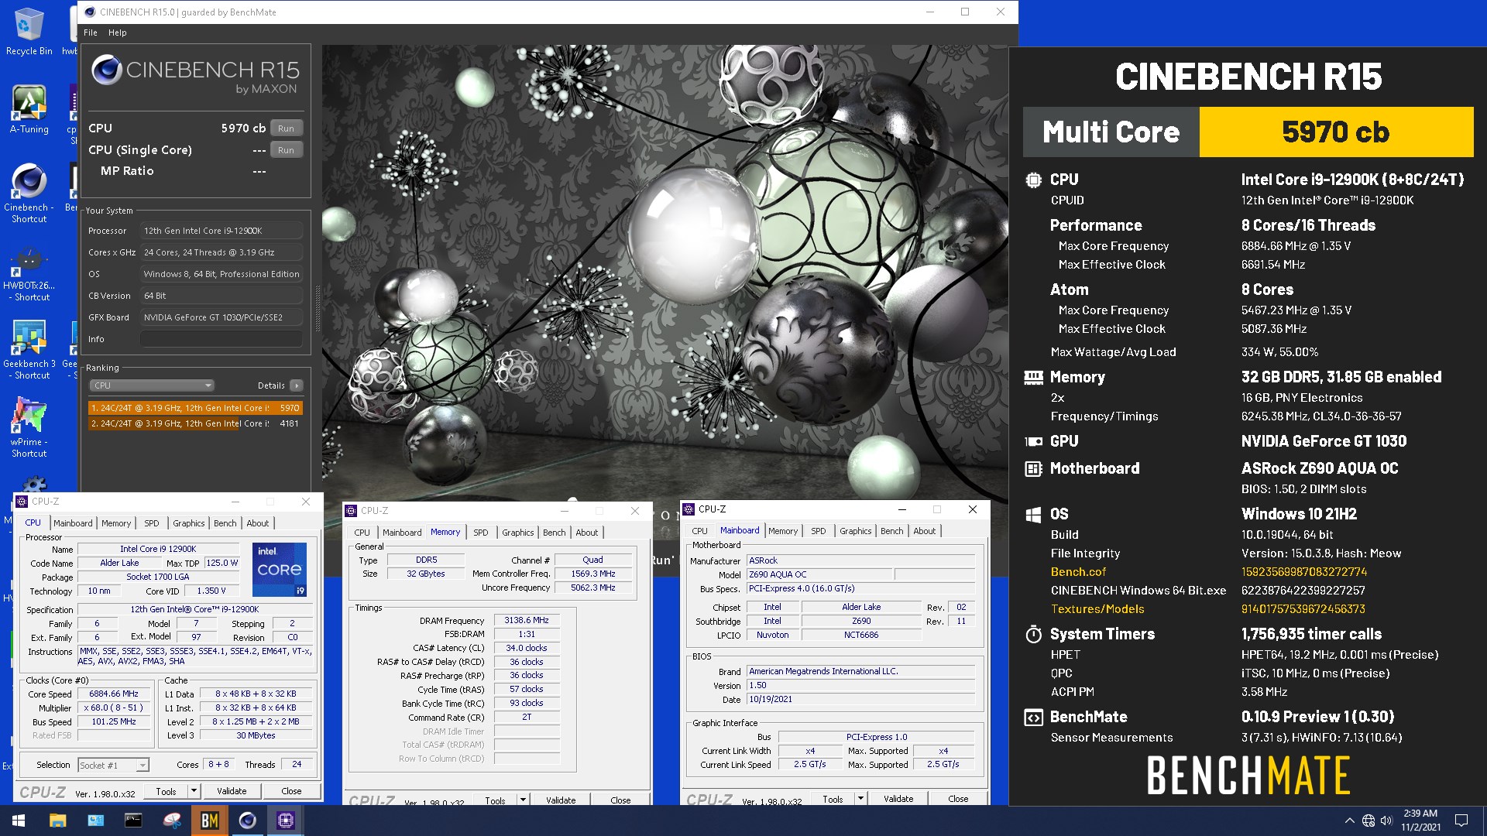Open Graphics tab in left CPU-Z window
Screen dimensions: 1487x836
[x=188, y=523]
